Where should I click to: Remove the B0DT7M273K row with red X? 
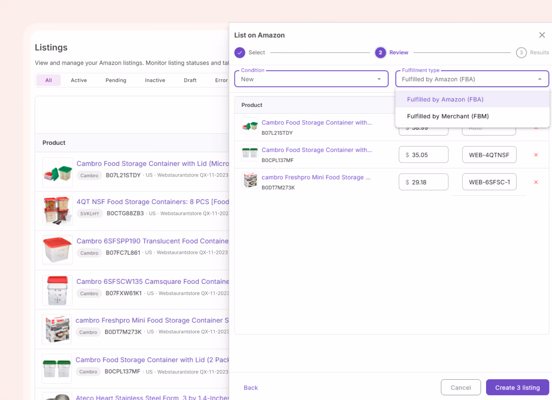click(x=536, y=182)
